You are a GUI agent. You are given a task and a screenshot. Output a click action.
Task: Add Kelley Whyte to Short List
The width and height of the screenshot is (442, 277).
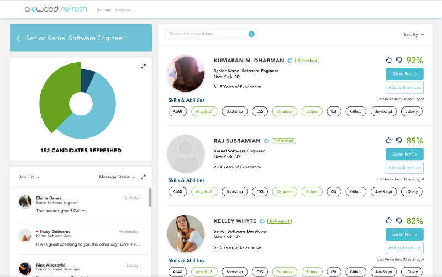tap(404, 248)
